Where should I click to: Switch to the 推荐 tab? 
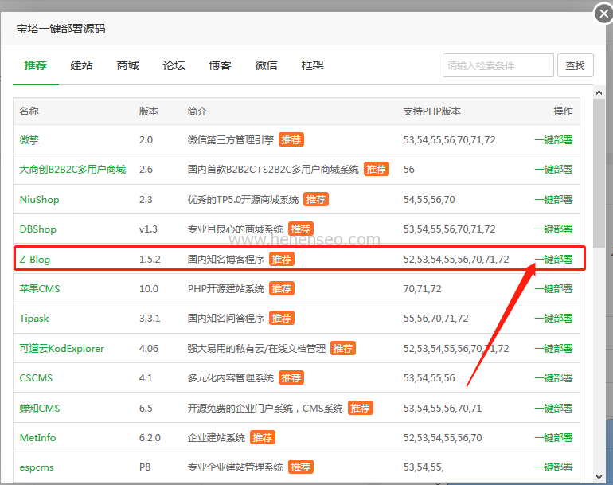pyautogui.click(x=36, y=65)
